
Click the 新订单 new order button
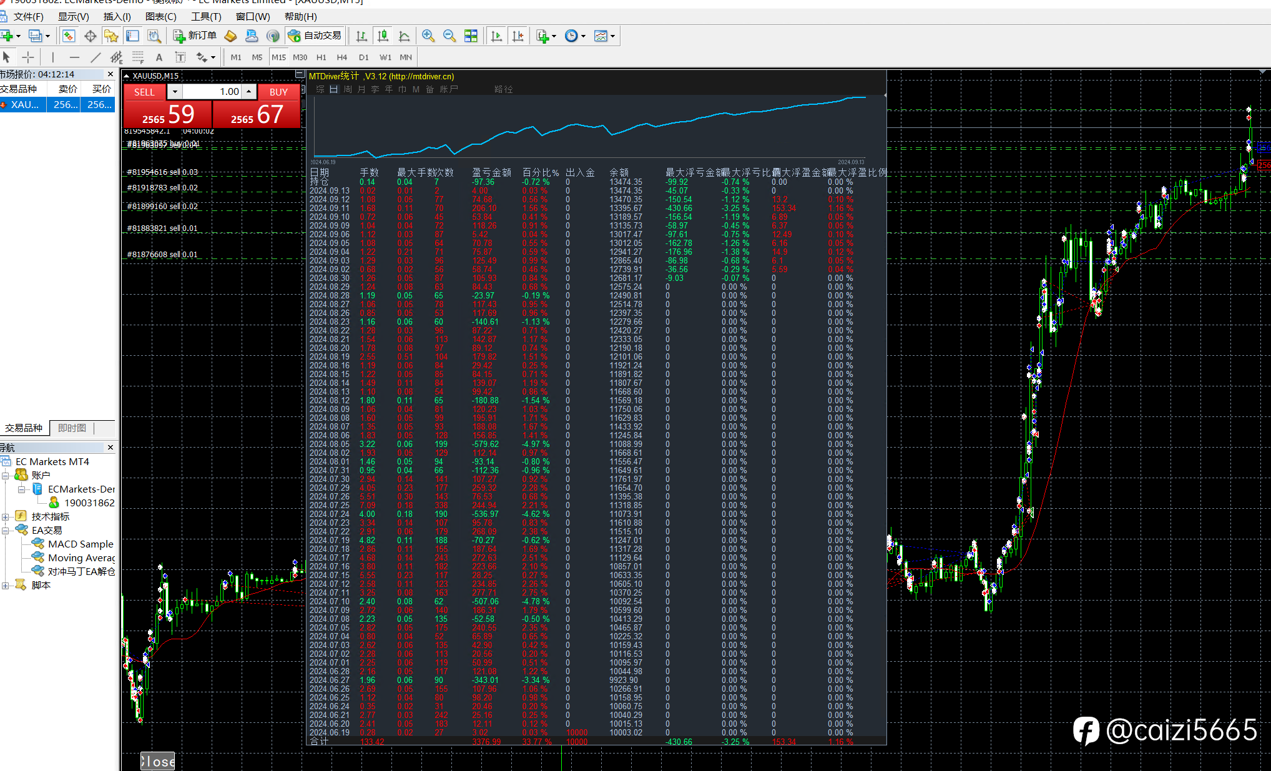(195, 36)
